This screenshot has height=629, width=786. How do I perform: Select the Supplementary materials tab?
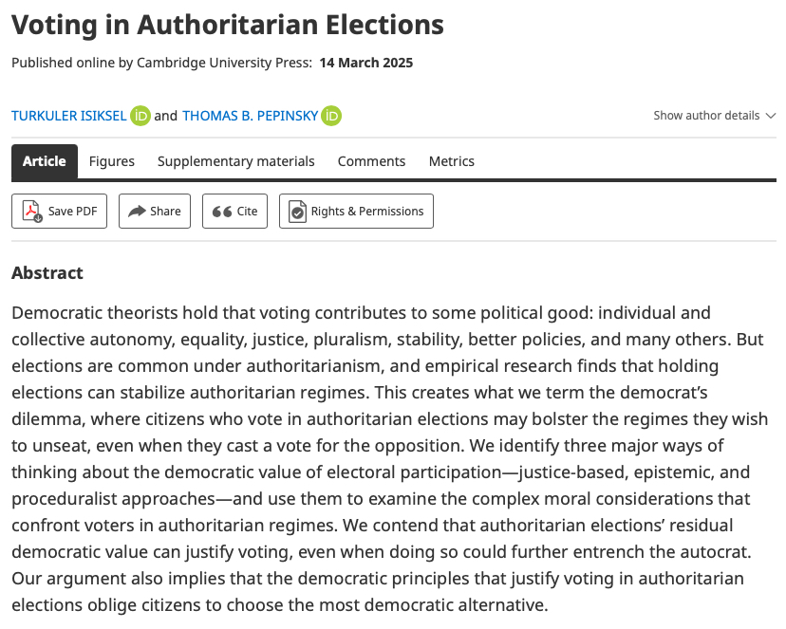(x=236, y=161)
